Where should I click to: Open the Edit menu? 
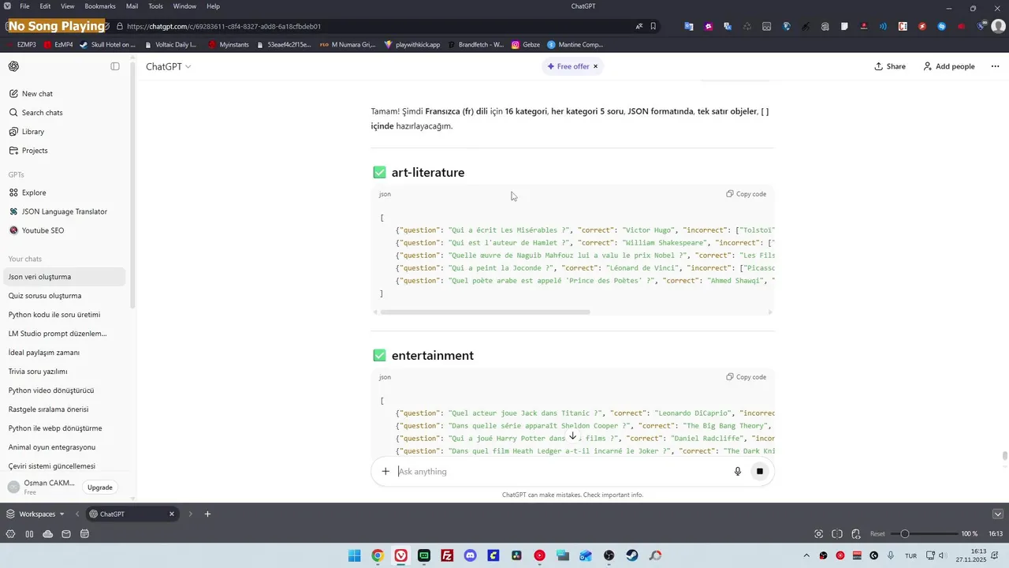[x=46, y=6]
